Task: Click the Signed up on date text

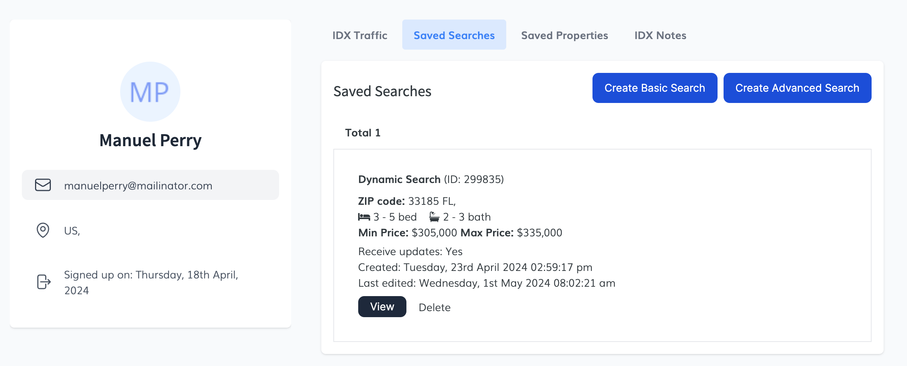Action: (151, 282)
